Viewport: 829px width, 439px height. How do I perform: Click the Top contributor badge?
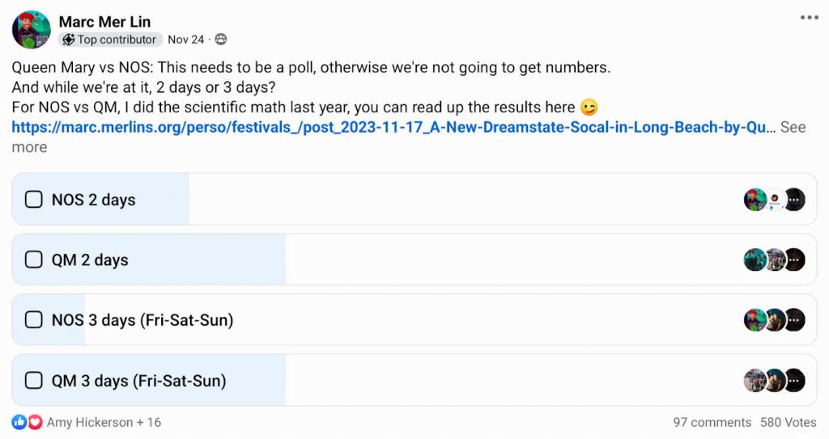(x=110, y=40)
